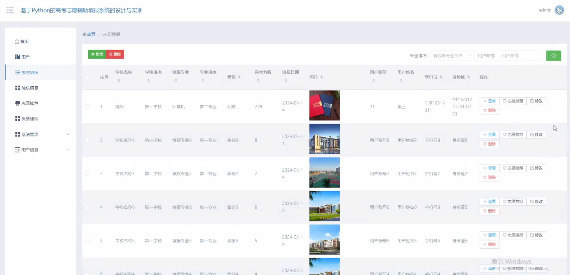Click 删除 for the 清华 row
This screenshot has height=275, width=570.
[489, 110]
